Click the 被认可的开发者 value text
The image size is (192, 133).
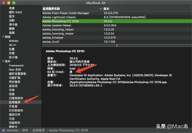point(80,62)
